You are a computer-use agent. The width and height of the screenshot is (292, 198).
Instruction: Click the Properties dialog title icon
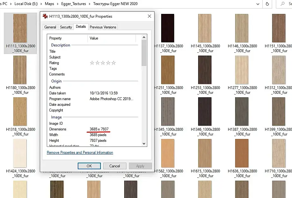tap(45, 16)
